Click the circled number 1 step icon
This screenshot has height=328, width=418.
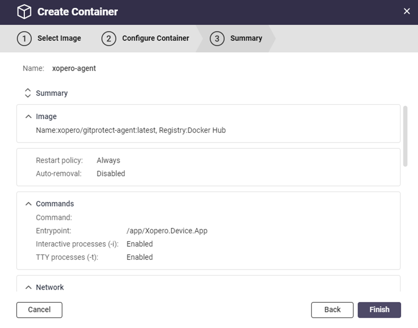(x=24, y=39)
